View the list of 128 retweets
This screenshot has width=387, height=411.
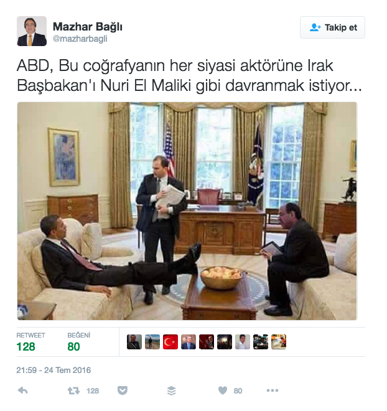click(x=30, y=342)
